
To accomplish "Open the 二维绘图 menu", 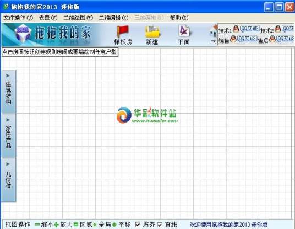I will click(78, 18).
